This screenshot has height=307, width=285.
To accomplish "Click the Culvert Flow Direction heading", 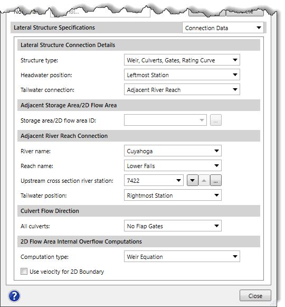I will point(50,211).
